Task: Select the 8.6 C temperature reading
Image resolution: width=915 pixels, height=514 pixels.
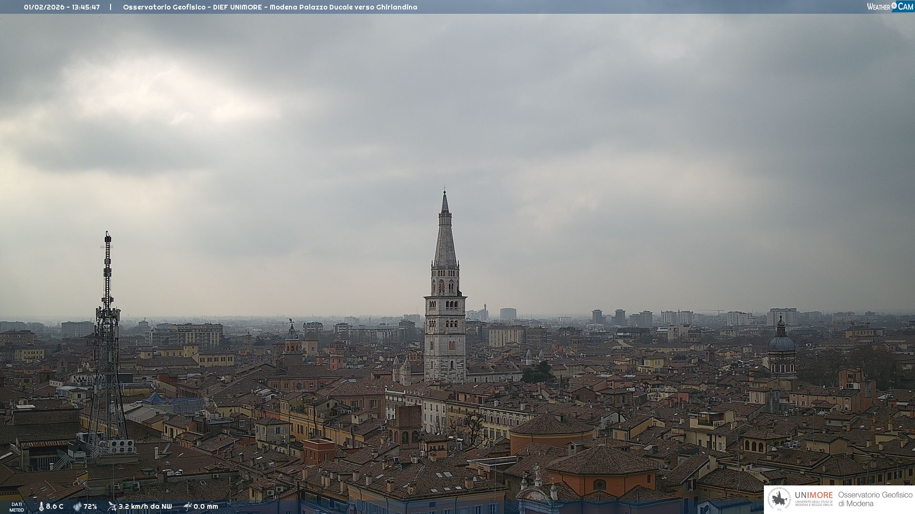Action: click(55, 506)
